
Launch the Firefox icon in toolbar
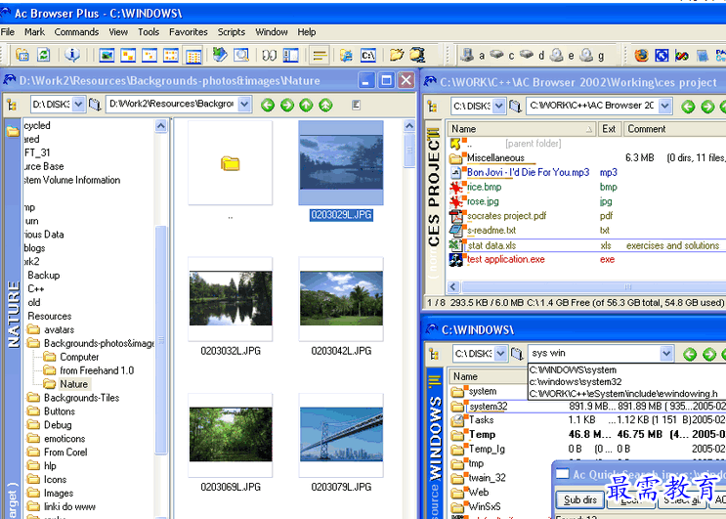pyautogui.click(x=641, y=56)
